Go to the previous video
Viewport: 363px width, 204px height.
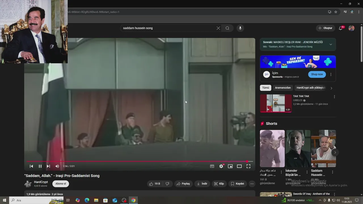pyautogui.click(x=31, y=166)
